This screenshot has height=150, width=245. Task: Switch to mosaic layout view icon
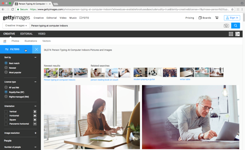[x=237, y=34]
